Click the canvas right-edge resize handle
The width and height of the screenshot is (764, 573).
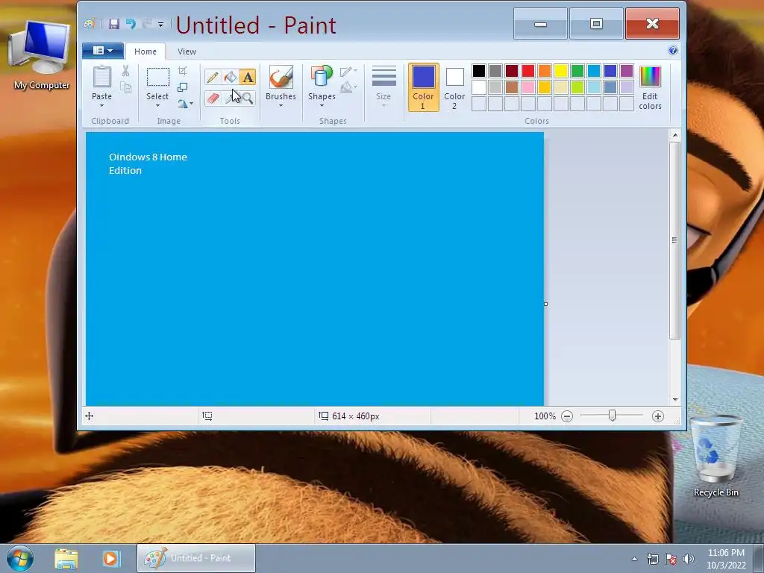coord(545,304)
